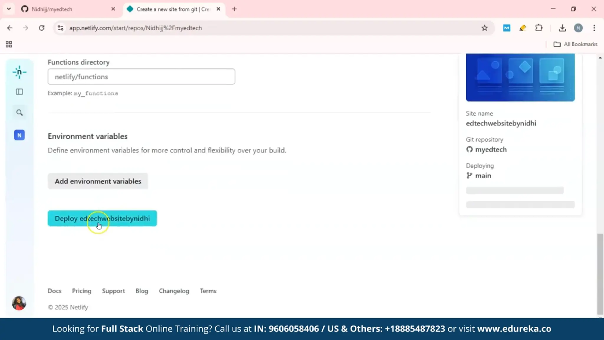Open the Docs footer link
This screenshot has width=604, height=340.
click(x=55, y=291)
